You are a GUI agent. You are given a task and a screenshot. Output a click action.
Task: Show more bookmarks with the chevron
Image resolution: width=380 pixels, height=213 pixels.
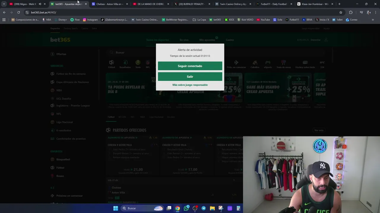point(373,20)
